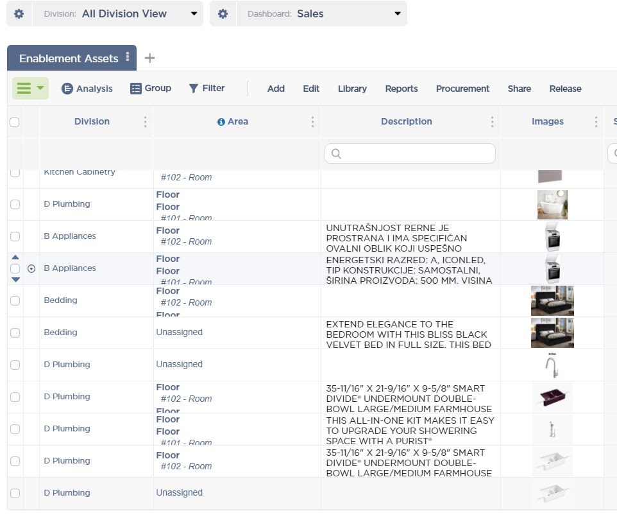Screen dimensions: 617x520
Task: Open the Procurement menu
Action: click(462, 89)
